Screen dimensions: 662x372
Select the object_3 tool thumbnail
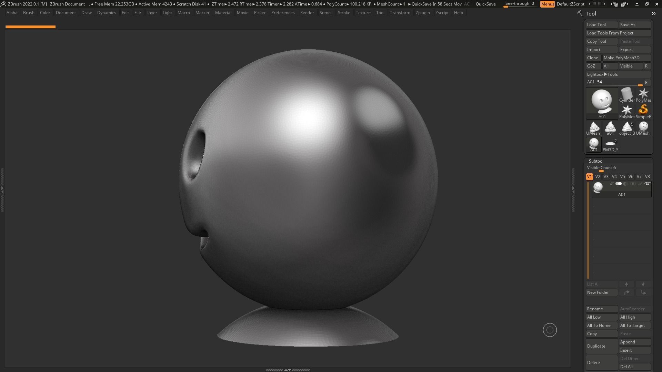coord(626,128)
